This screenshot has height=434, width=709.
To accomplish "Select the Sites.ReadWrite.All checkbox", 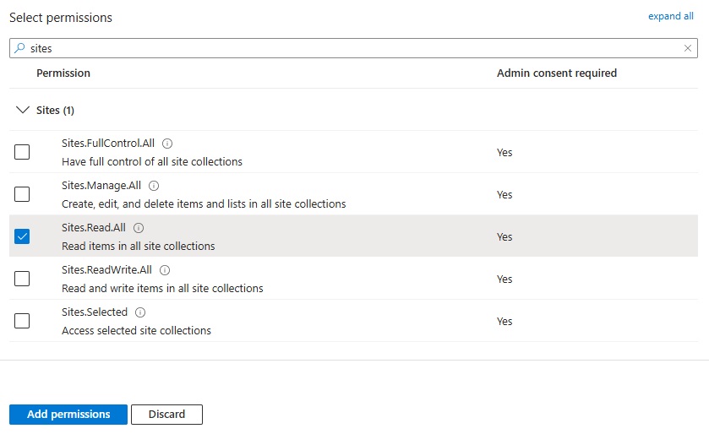I will [22, 279].
